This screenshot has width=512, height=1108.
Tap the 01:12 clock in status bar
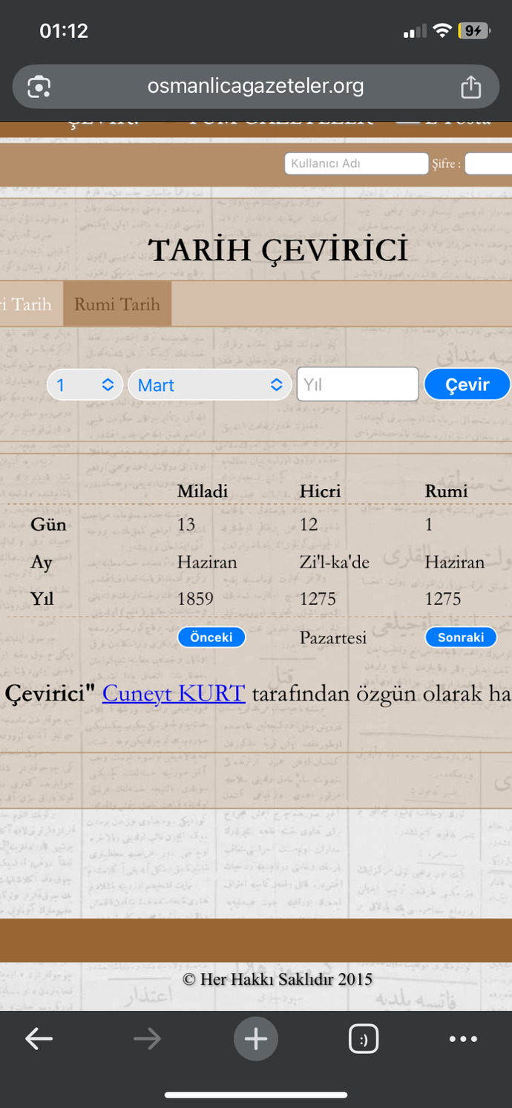tap(64, 30)
